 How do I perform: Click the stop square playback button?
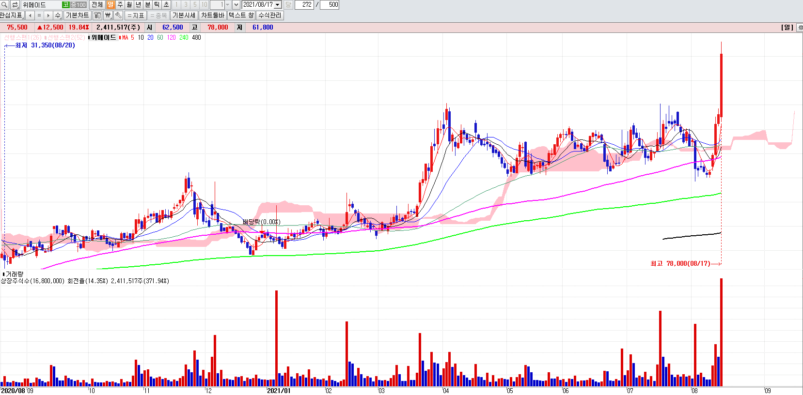coord(39,15)
